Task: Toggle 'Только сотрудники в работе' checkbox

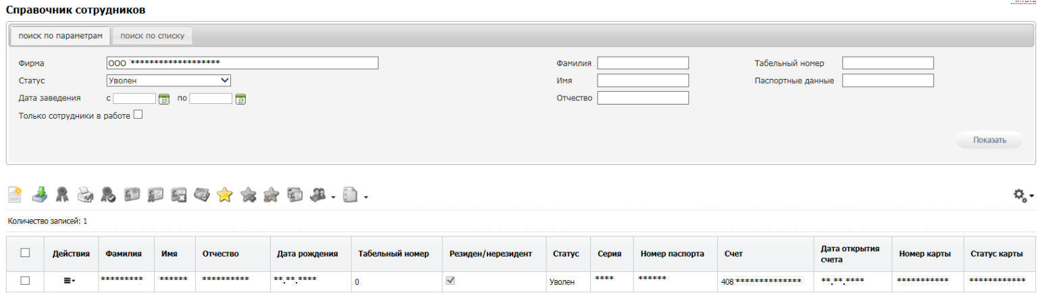Action: [138, 115]
